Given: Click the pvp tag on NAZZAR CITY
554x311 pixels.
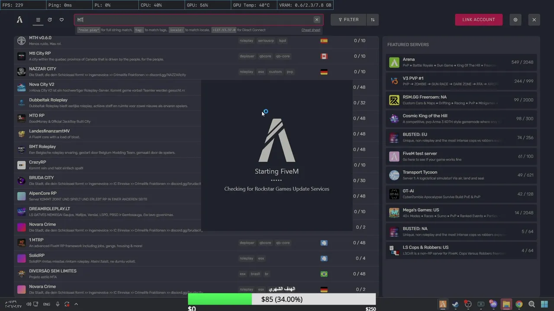Looking at the screenshot, I should tap(290, 72).
